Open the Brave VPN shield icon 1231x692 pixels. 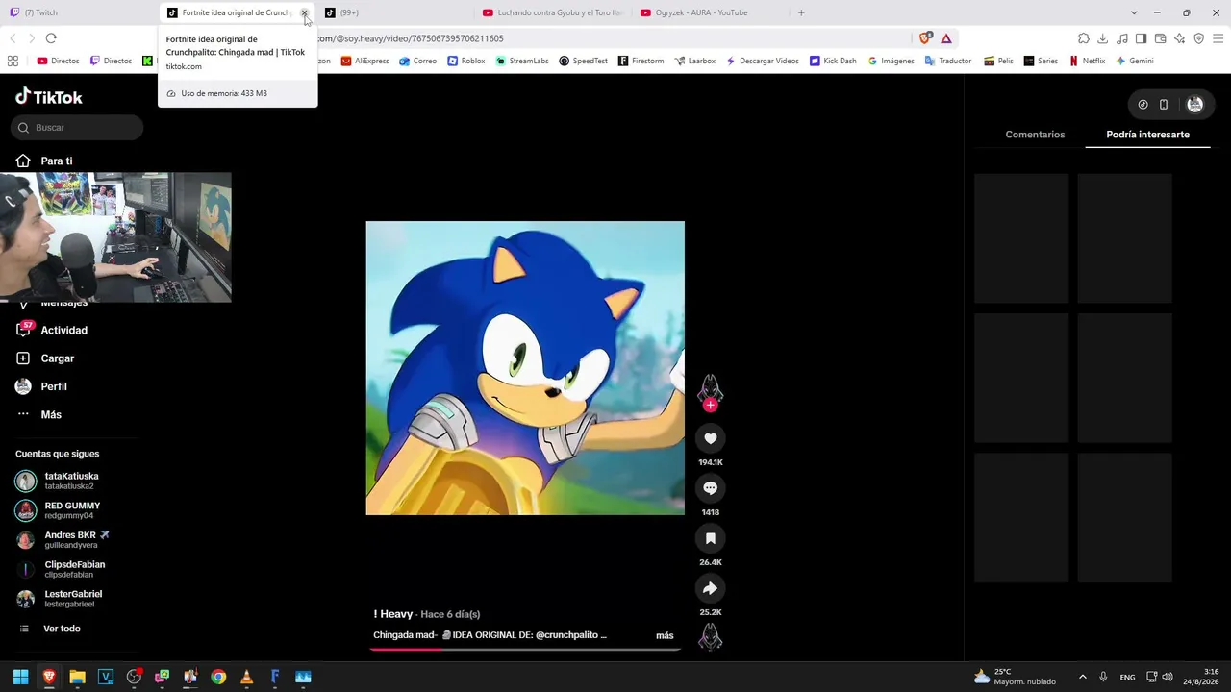pyautogui.click(x=1198, y=38)
